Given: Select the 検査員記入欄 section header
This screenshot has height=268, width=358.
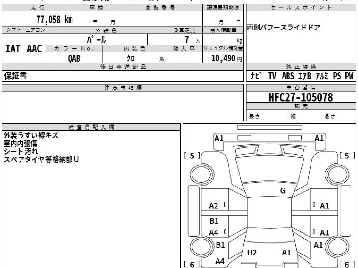Looking at the screenshot, I should [91, 127].
